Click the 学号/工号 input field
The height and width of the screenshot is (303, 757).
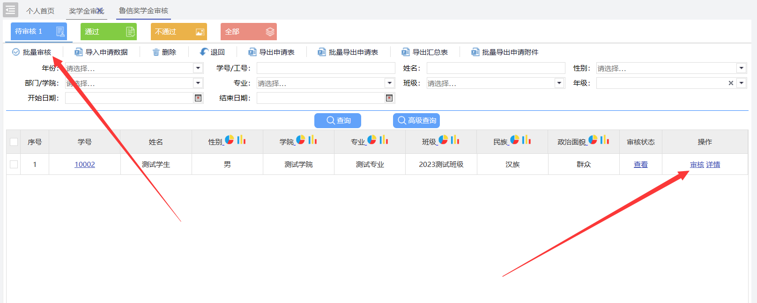point(326,68)
